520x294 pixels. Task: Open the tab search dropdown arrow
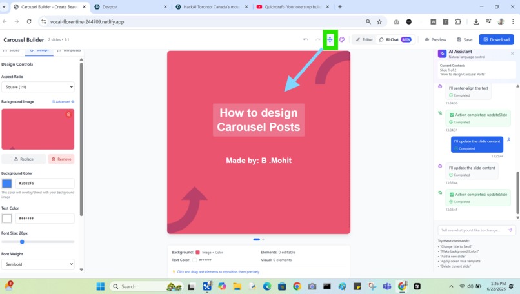point(4,6)
